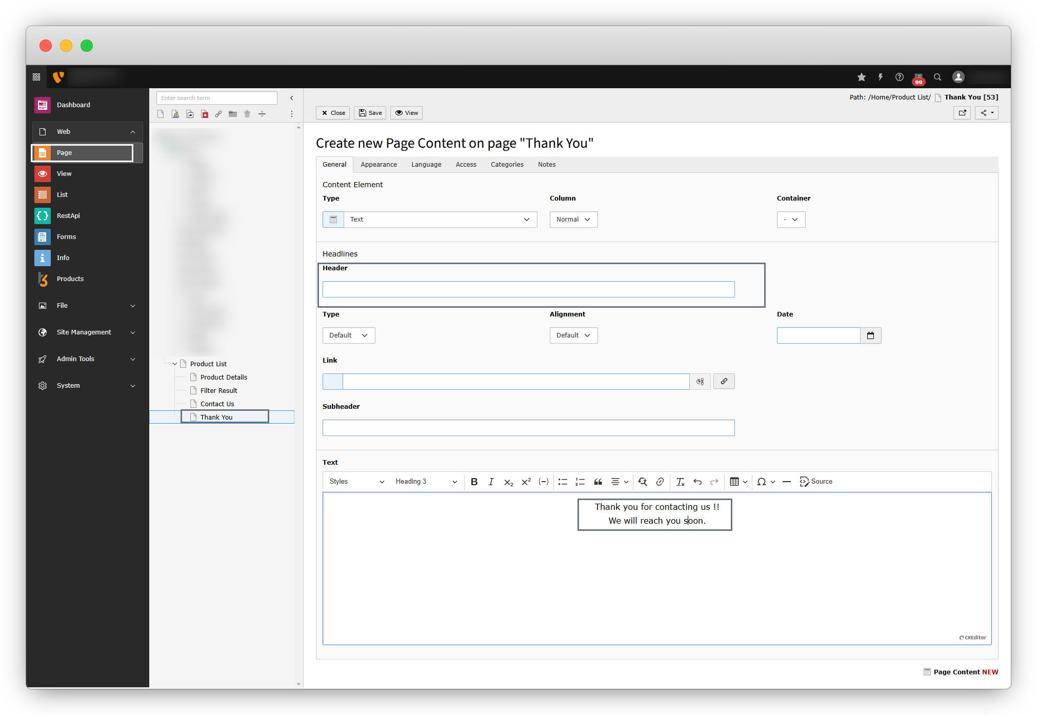Open the date picker calendar icon
This screenshot has width=1037, height=715.
[x=870, y=335]
